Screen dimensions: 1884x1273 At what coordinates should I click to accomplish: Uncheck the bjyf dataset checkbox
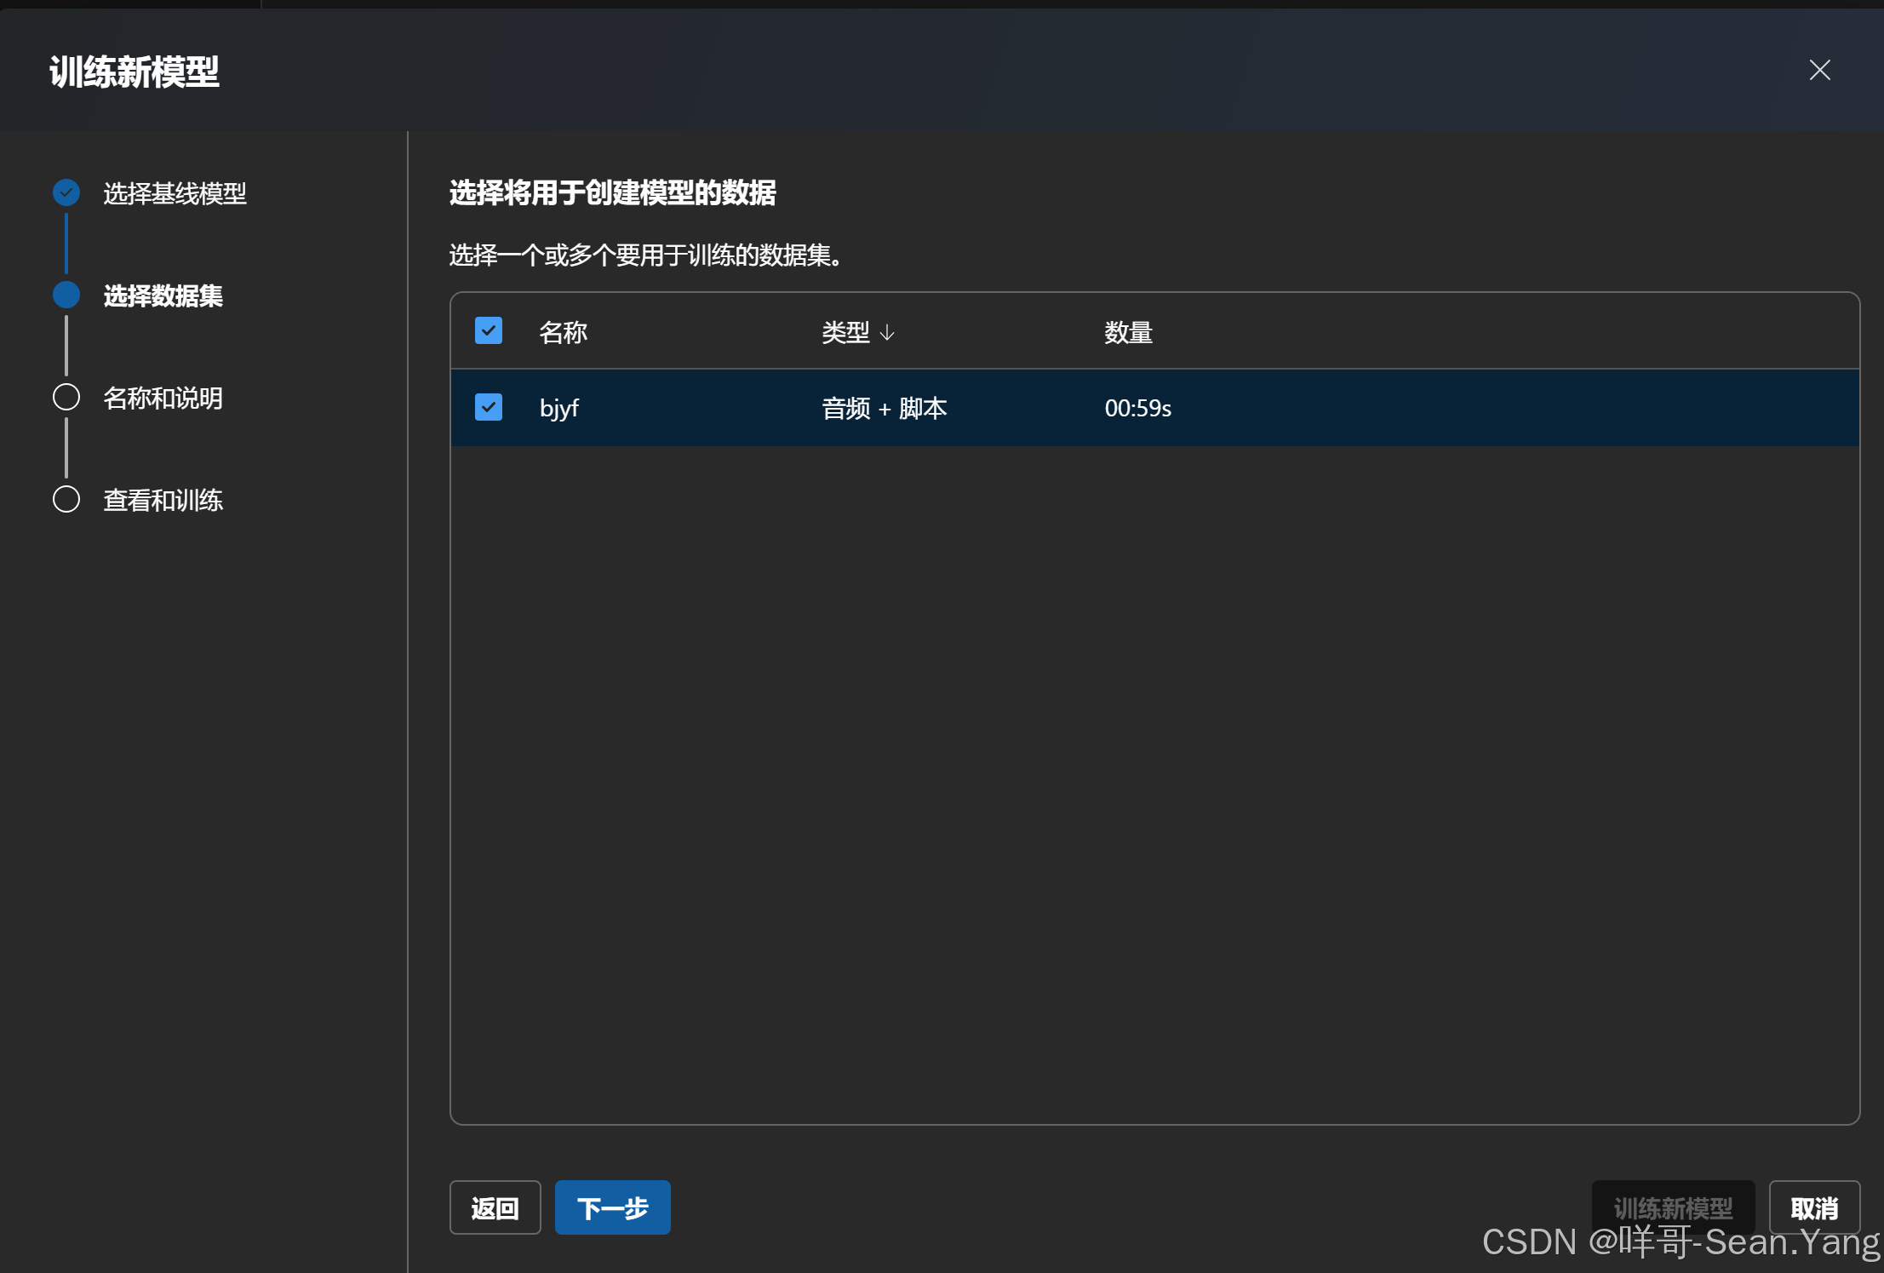coord(489,408)
